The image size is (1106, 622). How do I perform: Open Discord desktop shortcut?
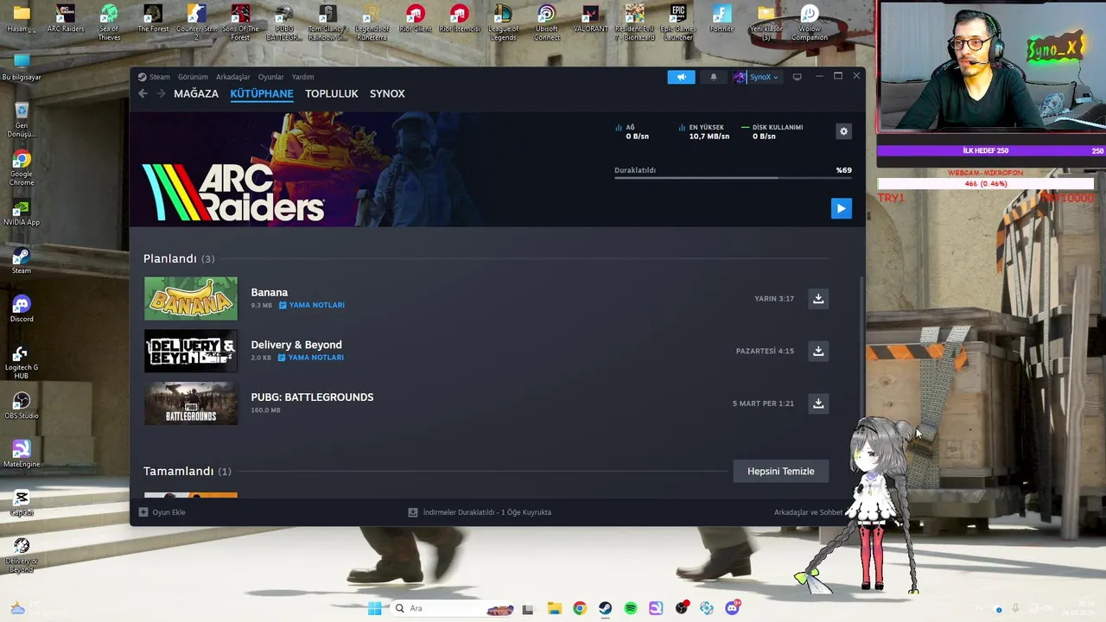pos(22,309)
